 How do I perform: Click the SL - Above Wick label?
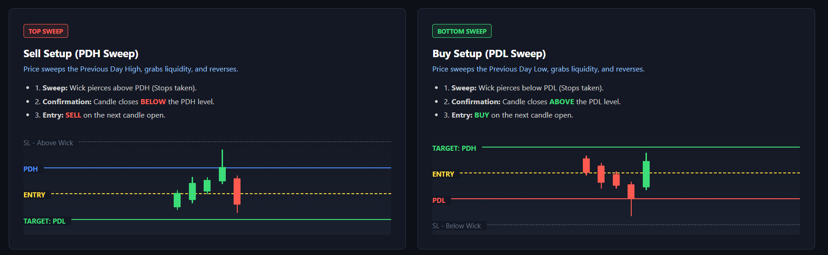(x=48, y=143)
